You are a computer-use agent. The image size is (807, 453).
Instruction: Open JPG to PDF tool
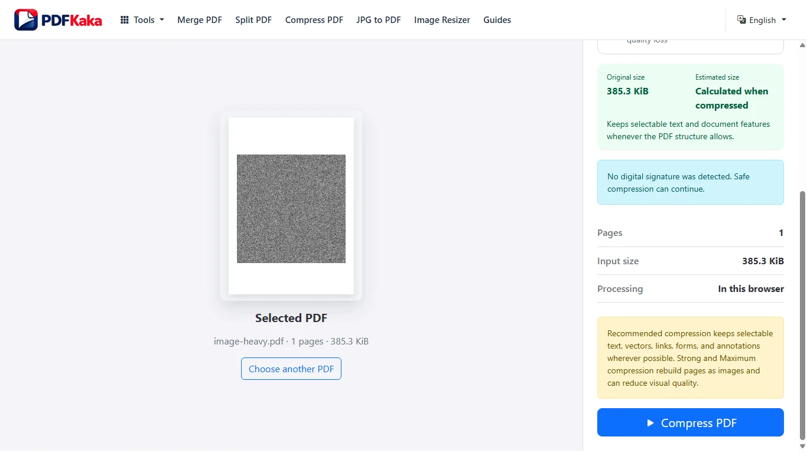[379, 19]
